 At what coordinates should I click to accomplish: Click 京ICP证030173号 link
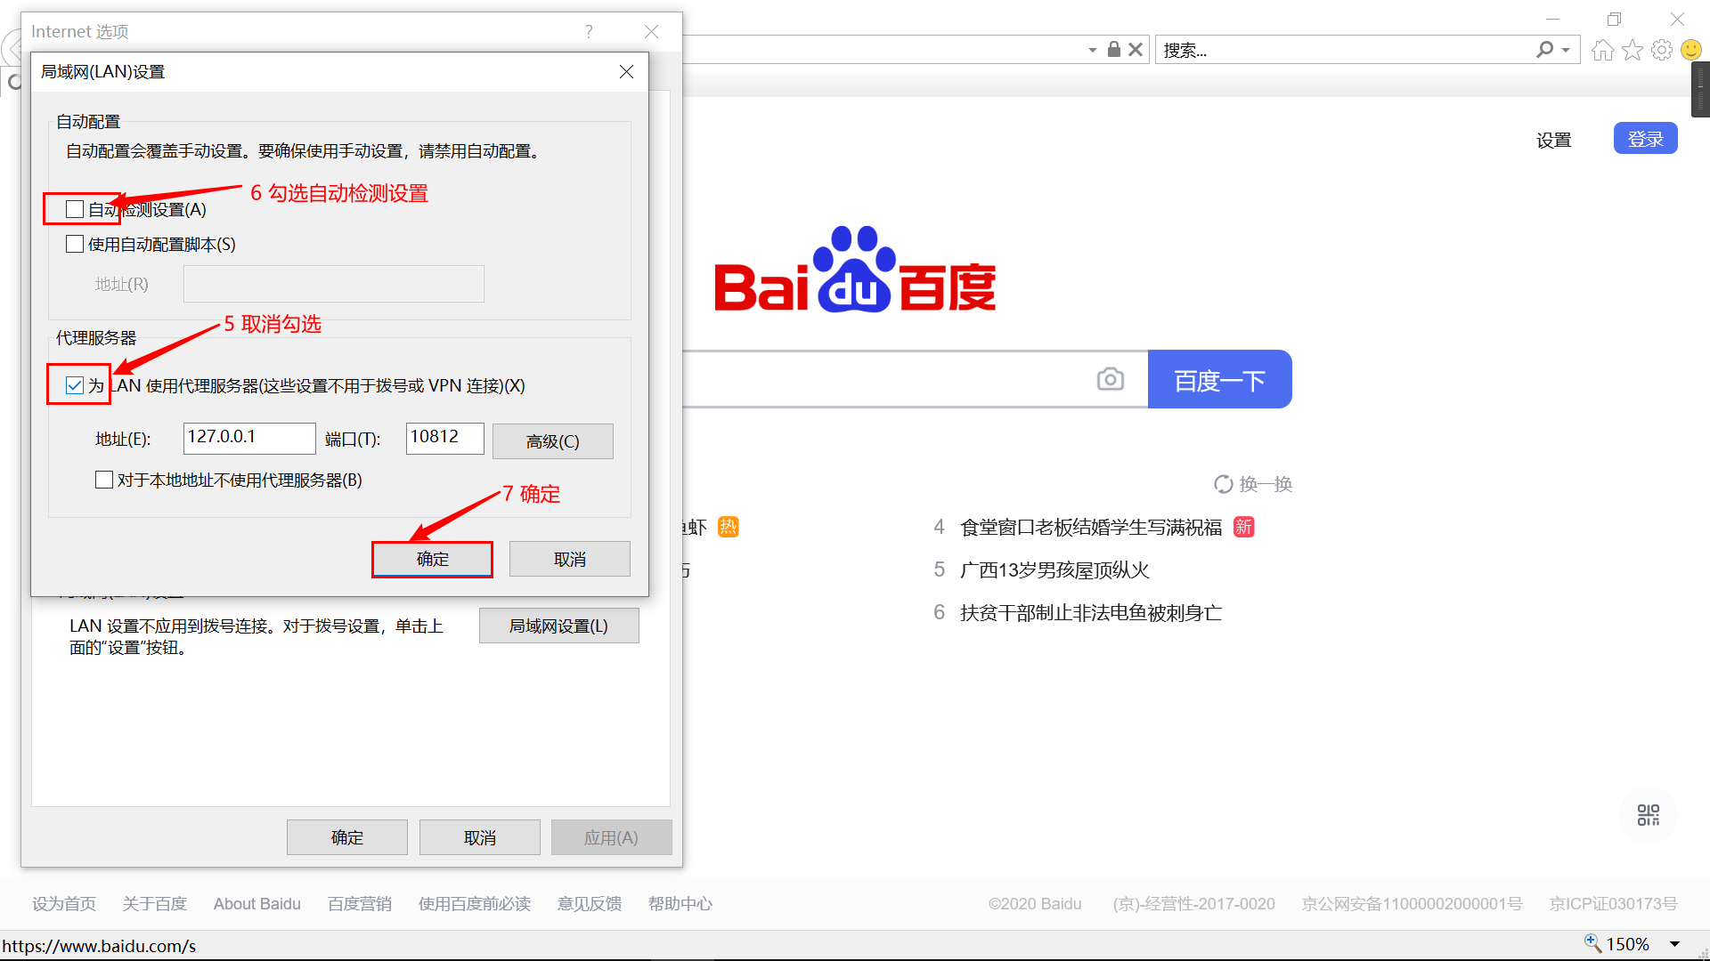click(1613, 904)
